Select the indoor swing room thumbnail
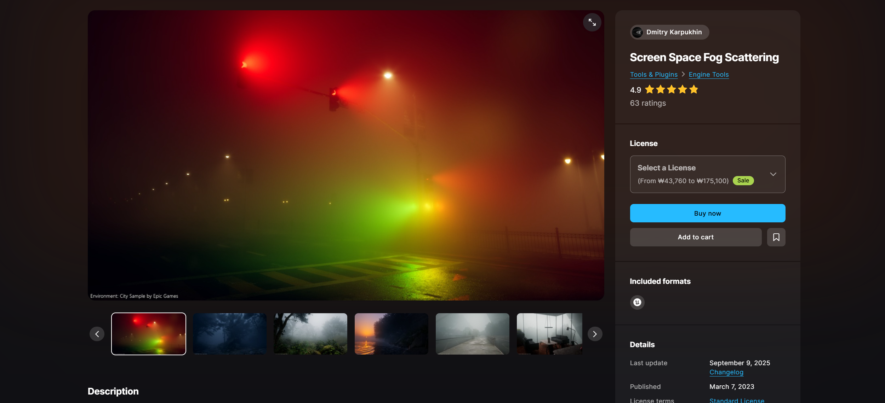 549,334
